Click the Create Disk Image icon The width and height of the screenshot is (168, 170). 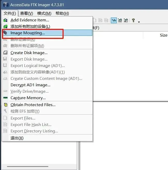click(5, 53)
